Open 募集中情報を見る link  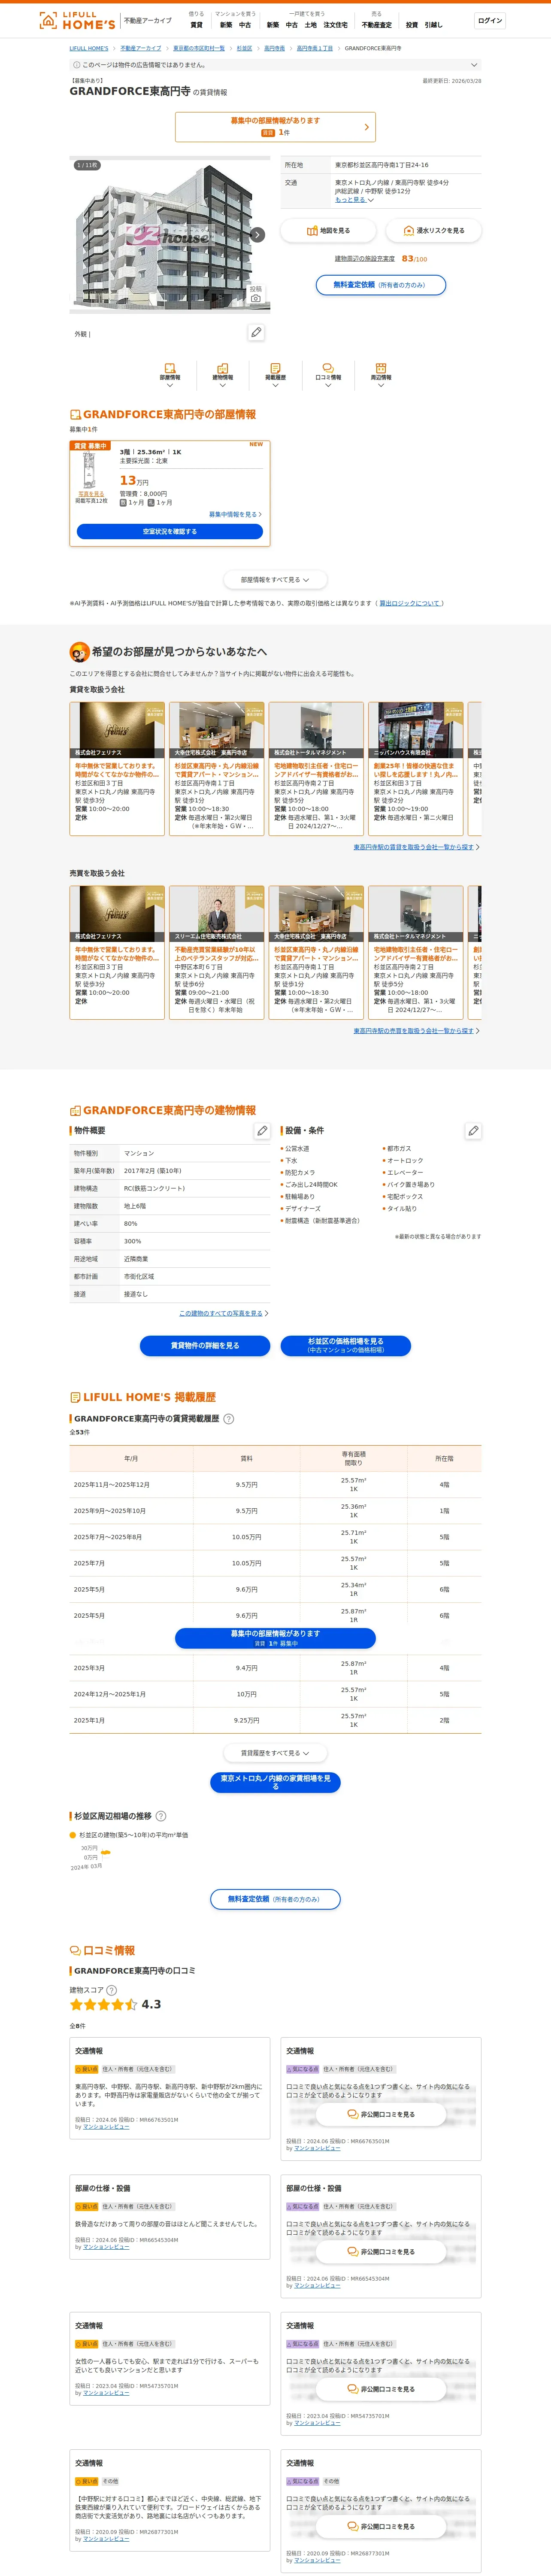[x=235, y=514]
